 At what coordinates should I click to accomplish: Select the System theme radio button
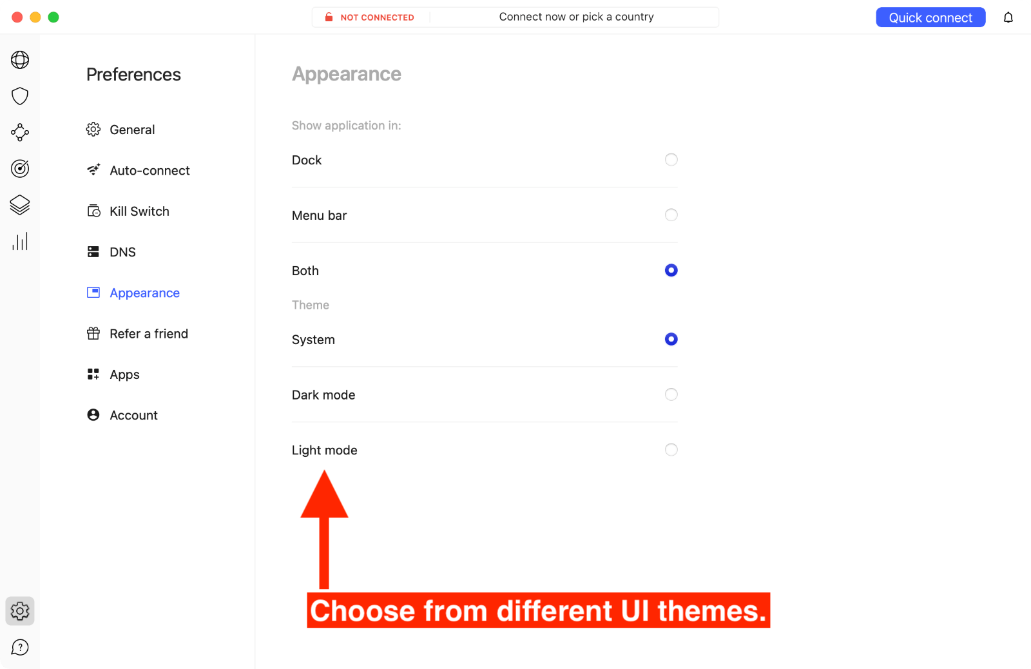coord(671,339)
